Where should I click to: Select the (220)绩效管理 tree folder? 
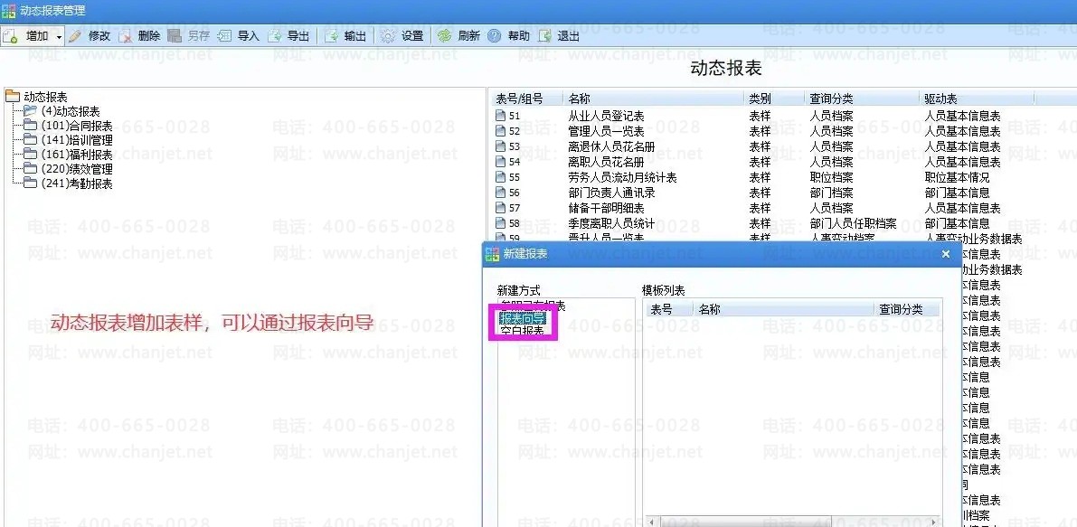point(76,169)
